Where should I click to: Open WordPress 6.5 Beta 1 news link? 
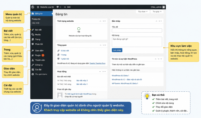(x=120, y=76)
